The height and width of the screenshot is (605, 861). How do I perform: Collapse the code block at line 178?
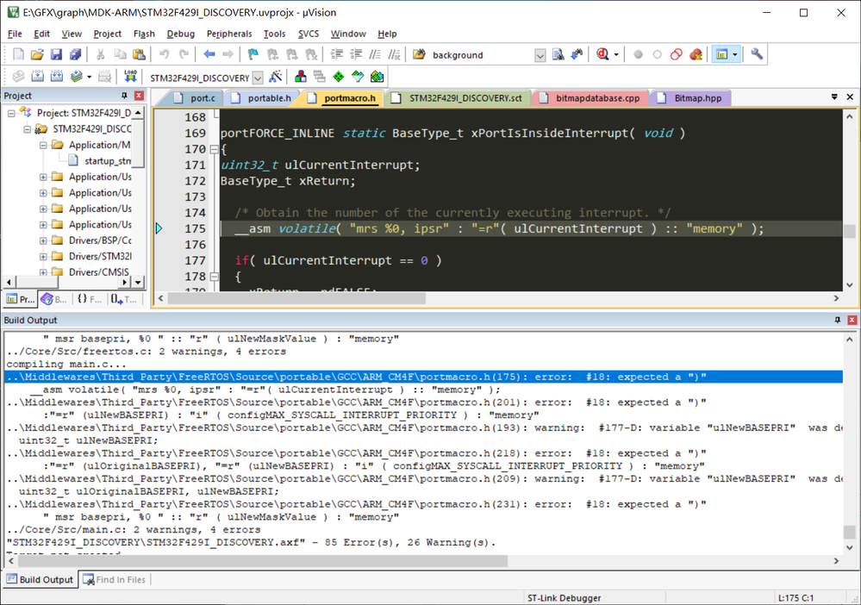(214, 277)
